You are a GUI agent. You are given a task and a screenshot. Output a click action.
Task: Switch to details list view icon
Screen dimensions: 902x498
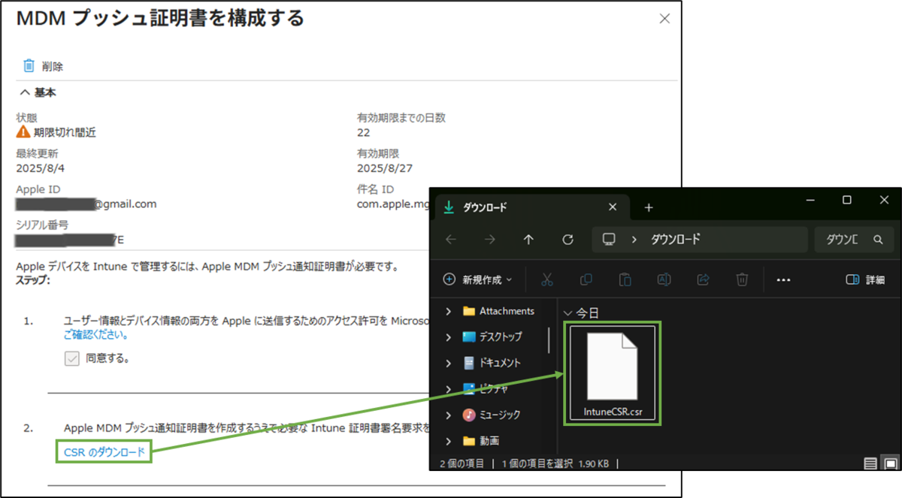coord(869,463)
